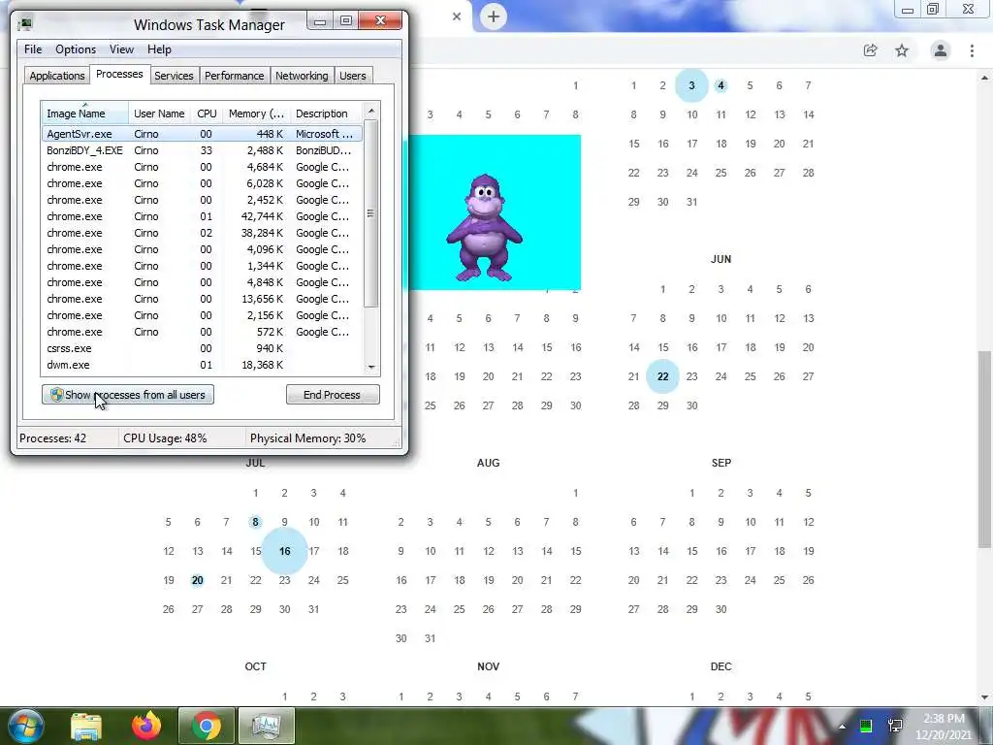Select the dwm.exe process
Screen dimensions: 993x745
click(x=202, y=365)
